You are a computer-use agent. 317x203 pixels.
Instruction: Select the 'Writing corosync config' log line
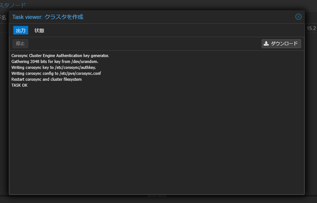(56, 73)
